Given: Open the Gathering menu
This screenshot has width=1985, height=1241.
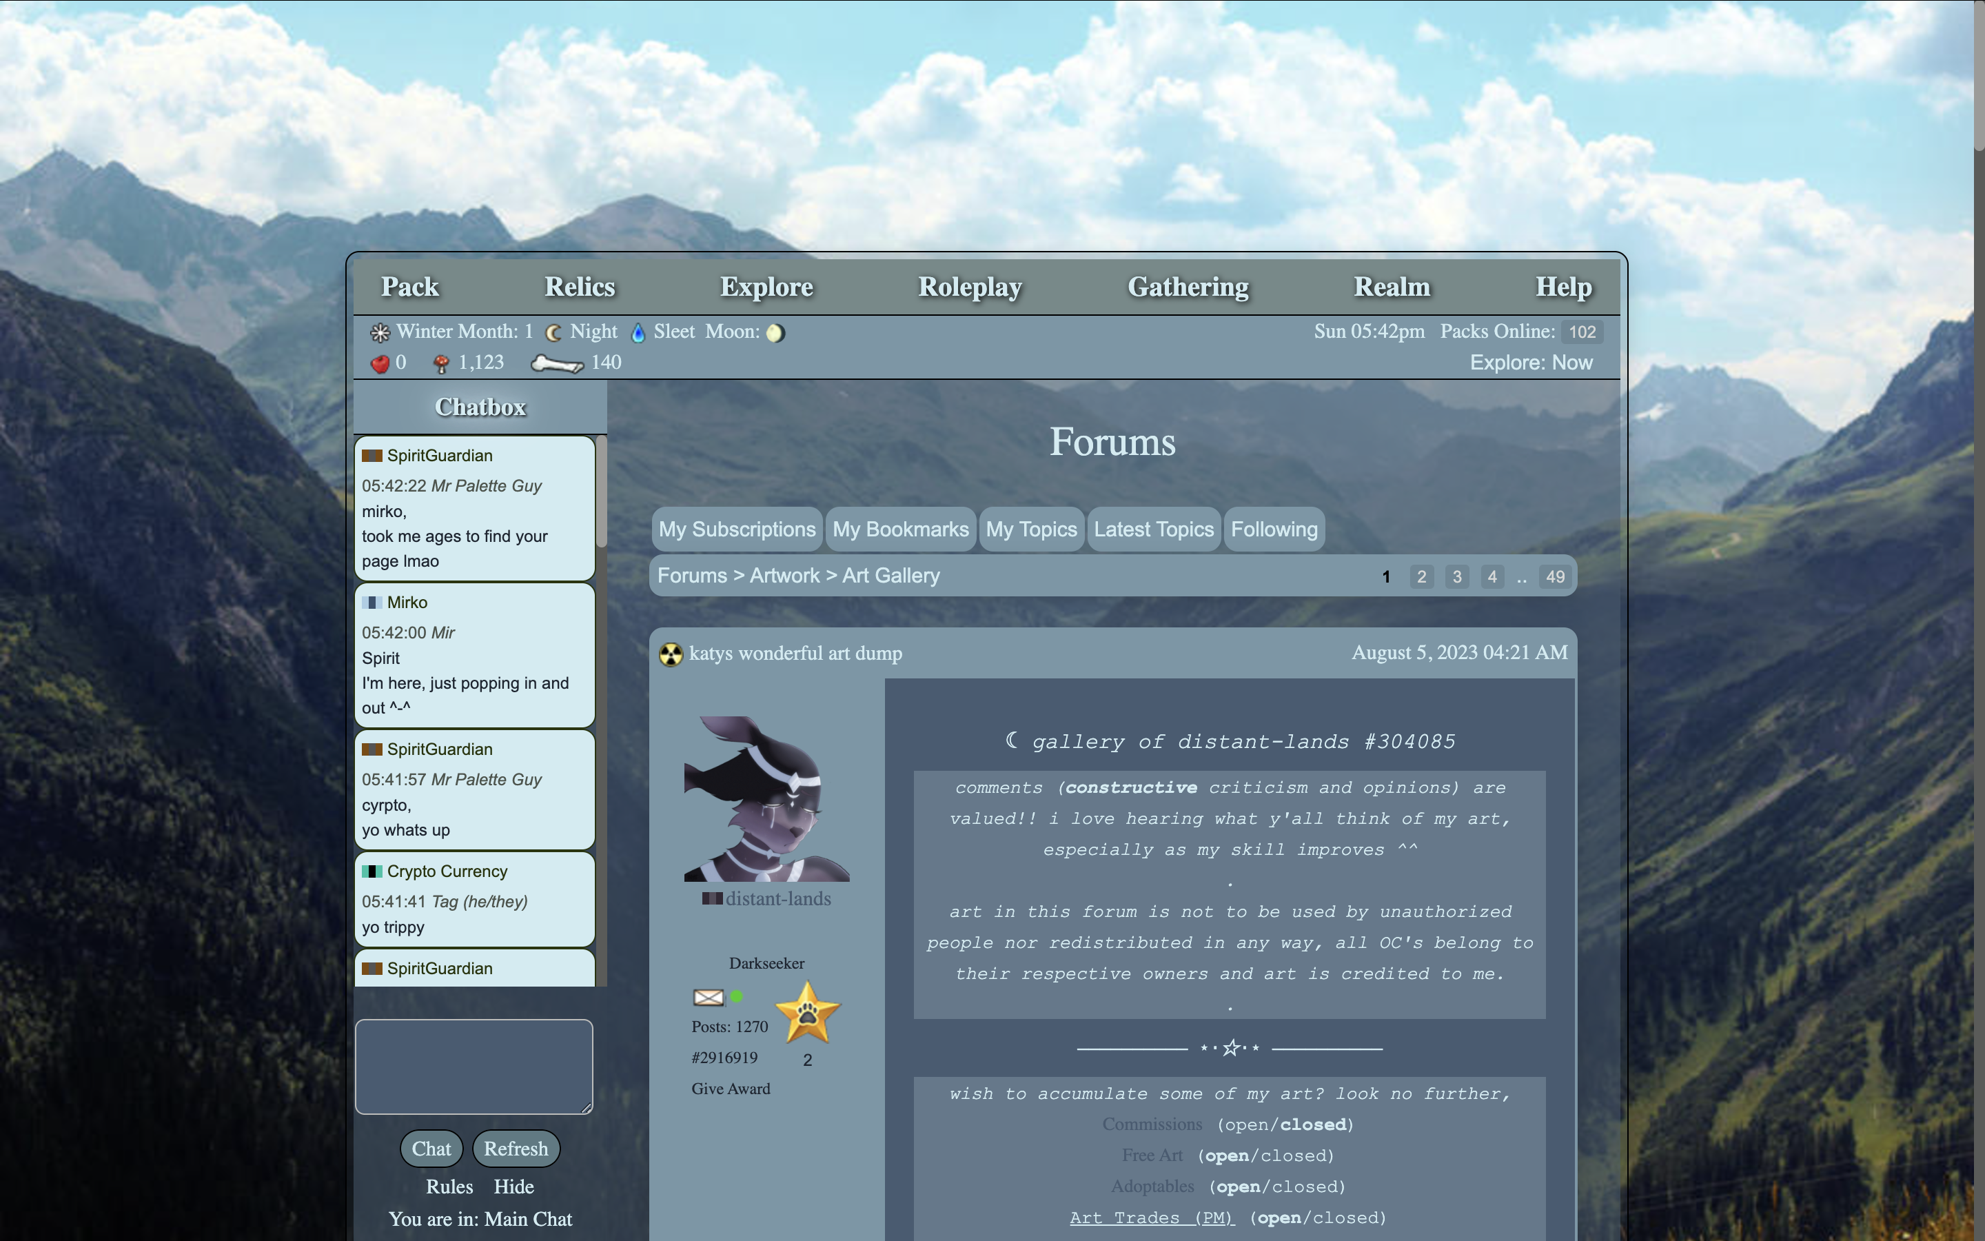Looking at the screenshot, I should [1188, 286].
